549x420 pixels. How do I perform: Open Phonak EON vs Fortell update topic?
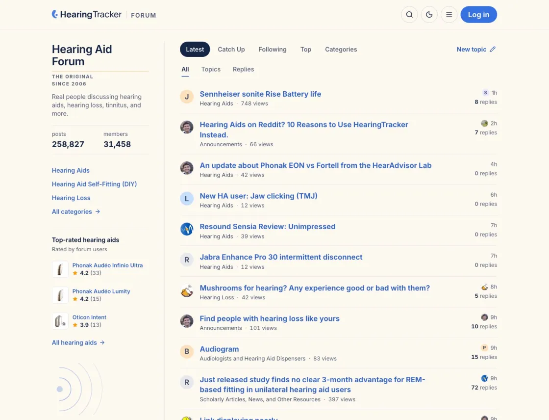point(316,165)
